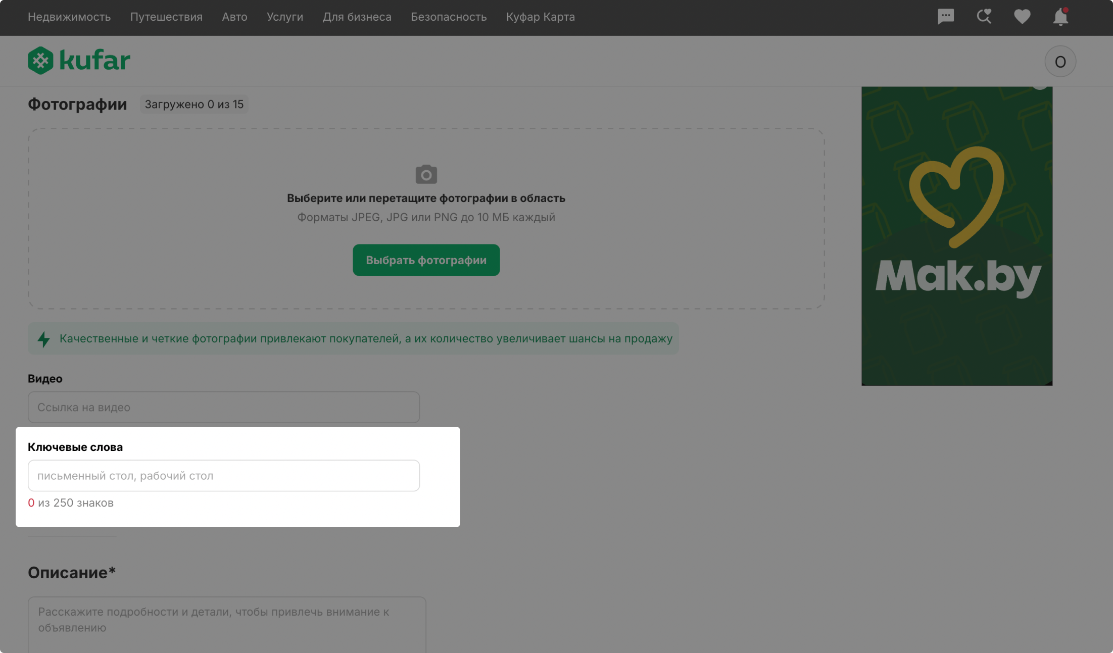Viewport: 1113px width, 653px height.
Task: Click the camera icon in upload area
Action: click(x=426, y=174)
